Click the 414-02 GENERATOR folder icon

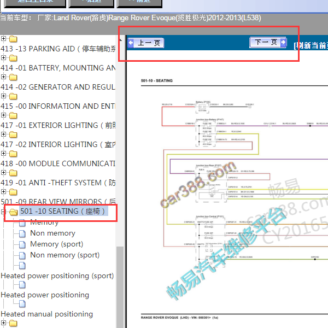tap(13, 77)
